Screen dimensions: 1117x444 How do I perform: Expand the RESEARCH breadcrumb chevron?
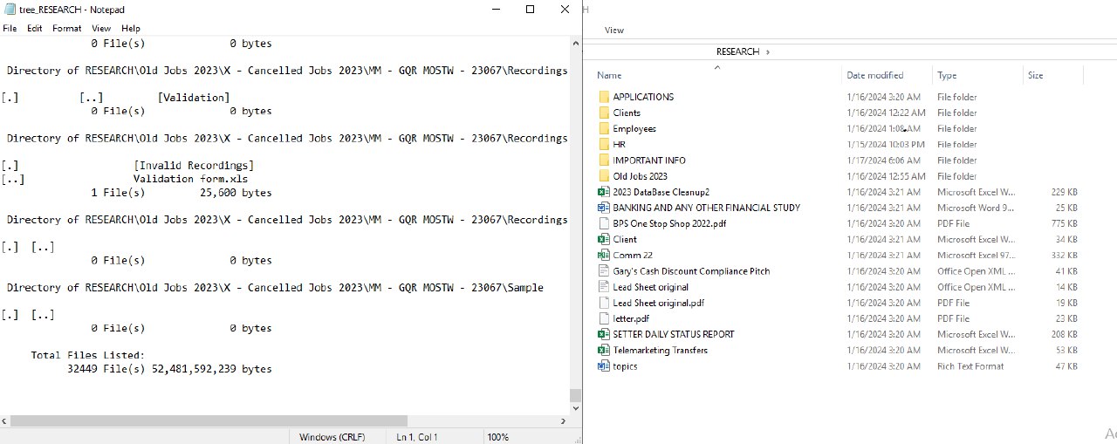768,51
